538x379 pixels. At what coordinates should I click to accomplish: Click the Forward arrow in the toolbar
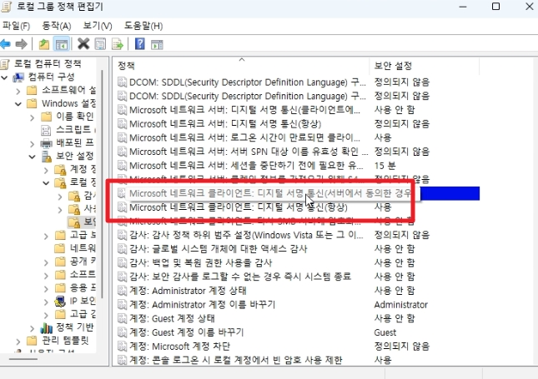point(22,44)
